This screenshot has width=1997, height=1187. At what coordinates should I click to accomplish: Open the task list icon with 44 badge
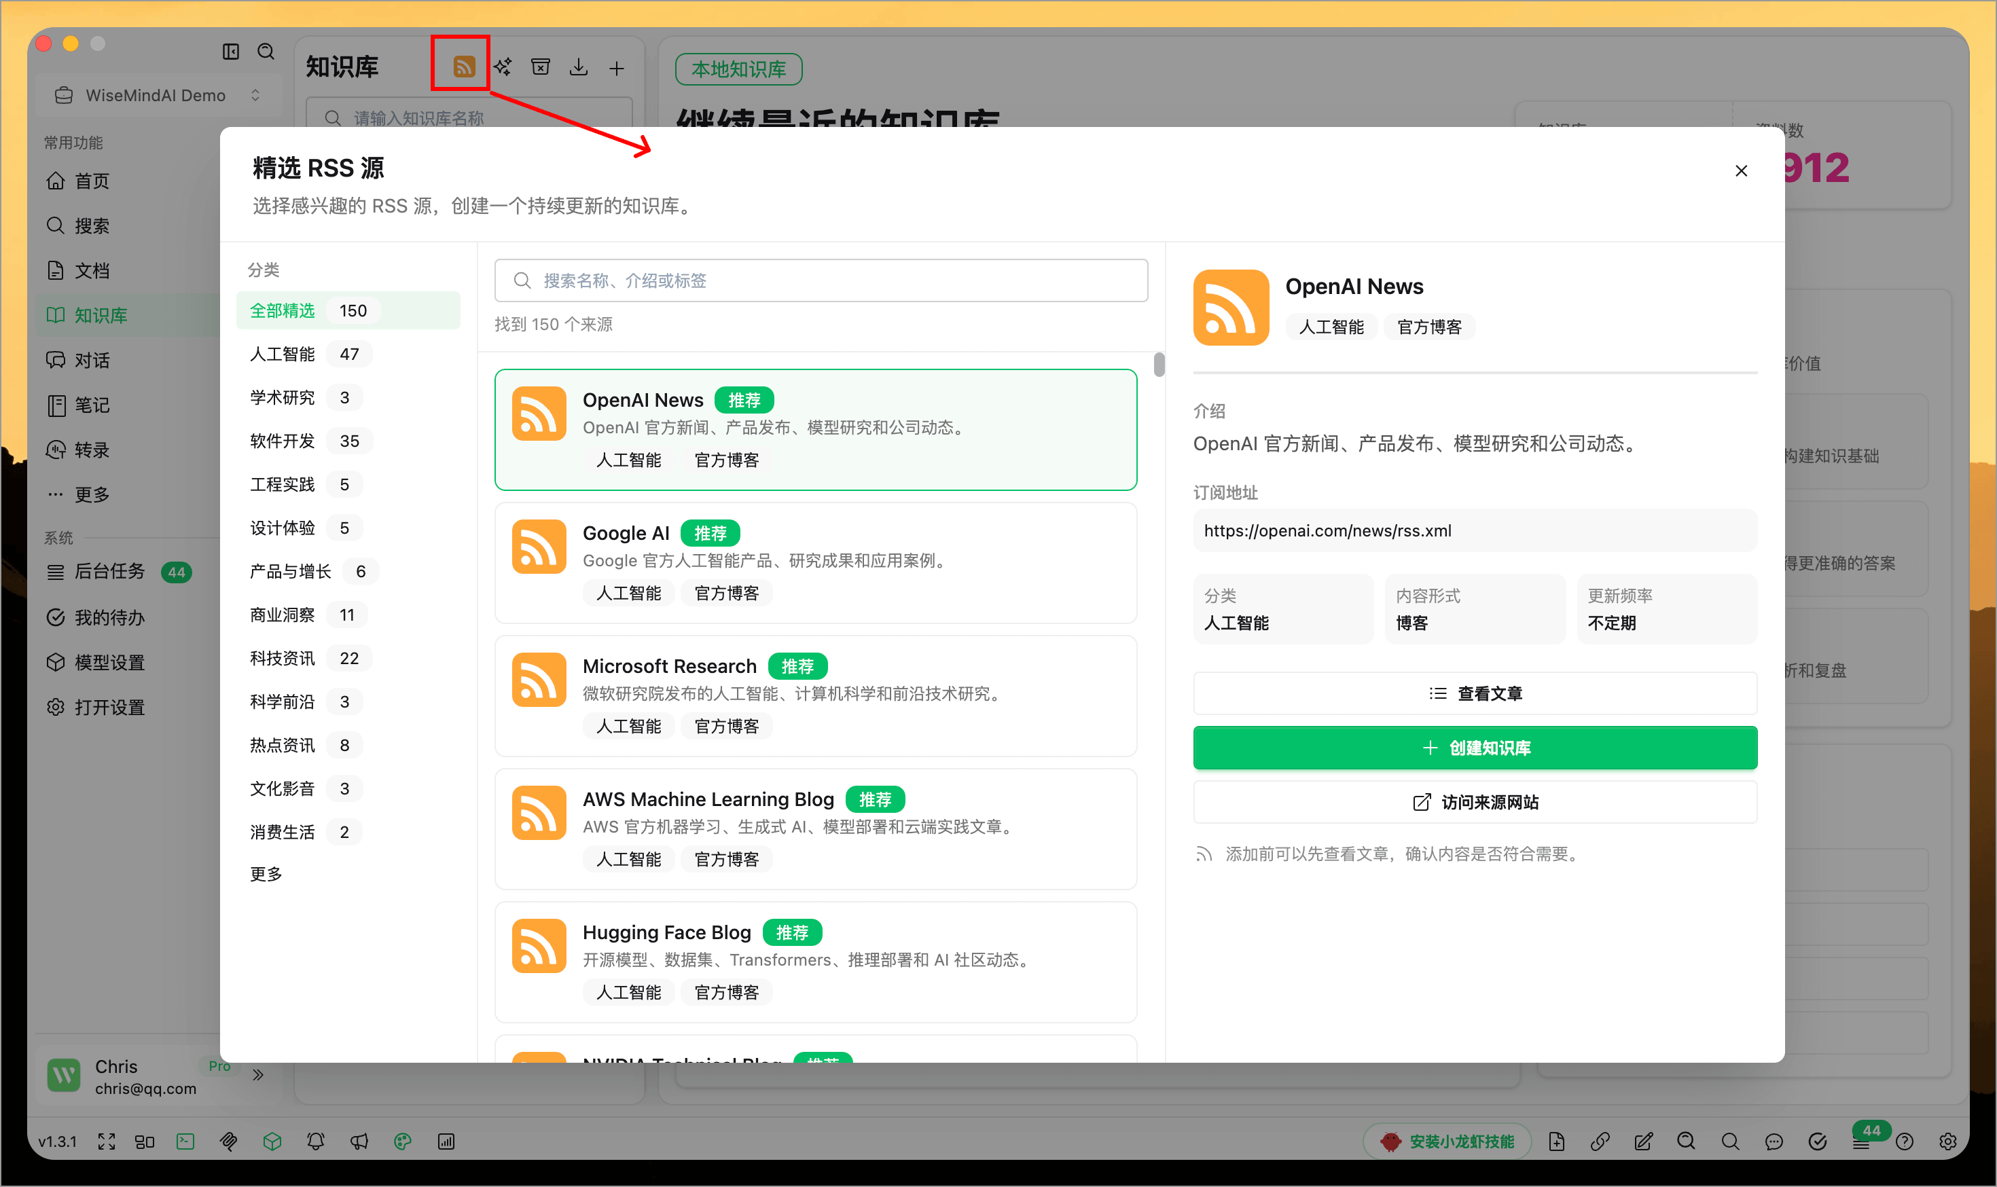tap(1862, 1142)
